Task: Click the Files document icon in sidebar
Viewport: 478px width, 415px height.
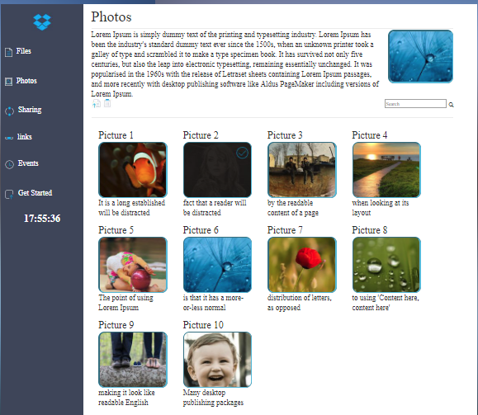Action: point(8,52)
